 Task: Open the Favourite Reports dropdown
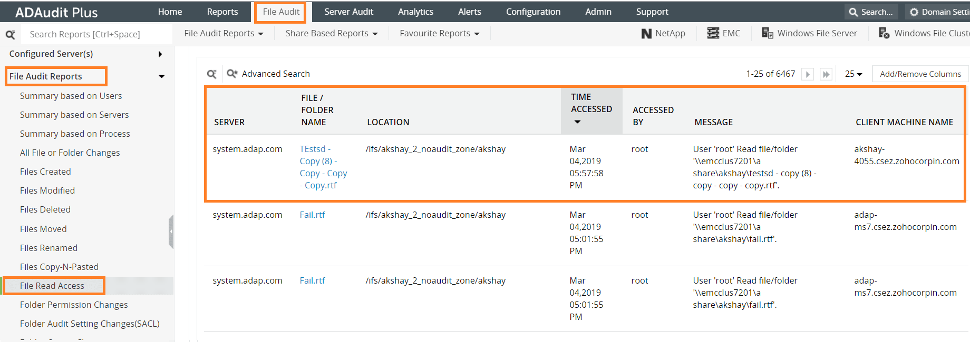439,34
